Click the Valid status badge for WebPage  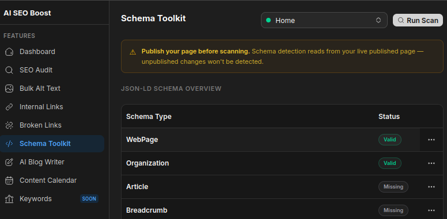click(x=390, y=140)
